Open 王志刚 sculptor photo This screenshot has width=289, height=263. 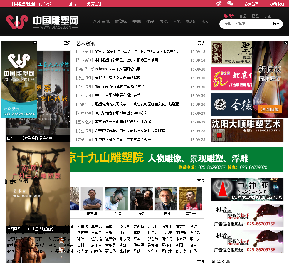click(x=166, y=199)
